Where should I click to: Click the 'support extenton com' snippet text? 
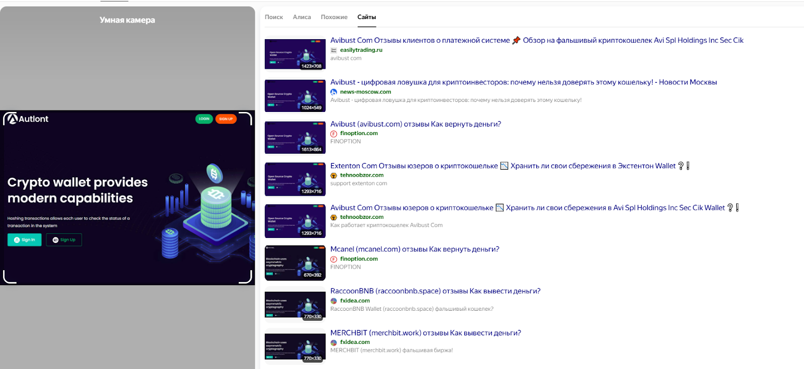(359, 184)
